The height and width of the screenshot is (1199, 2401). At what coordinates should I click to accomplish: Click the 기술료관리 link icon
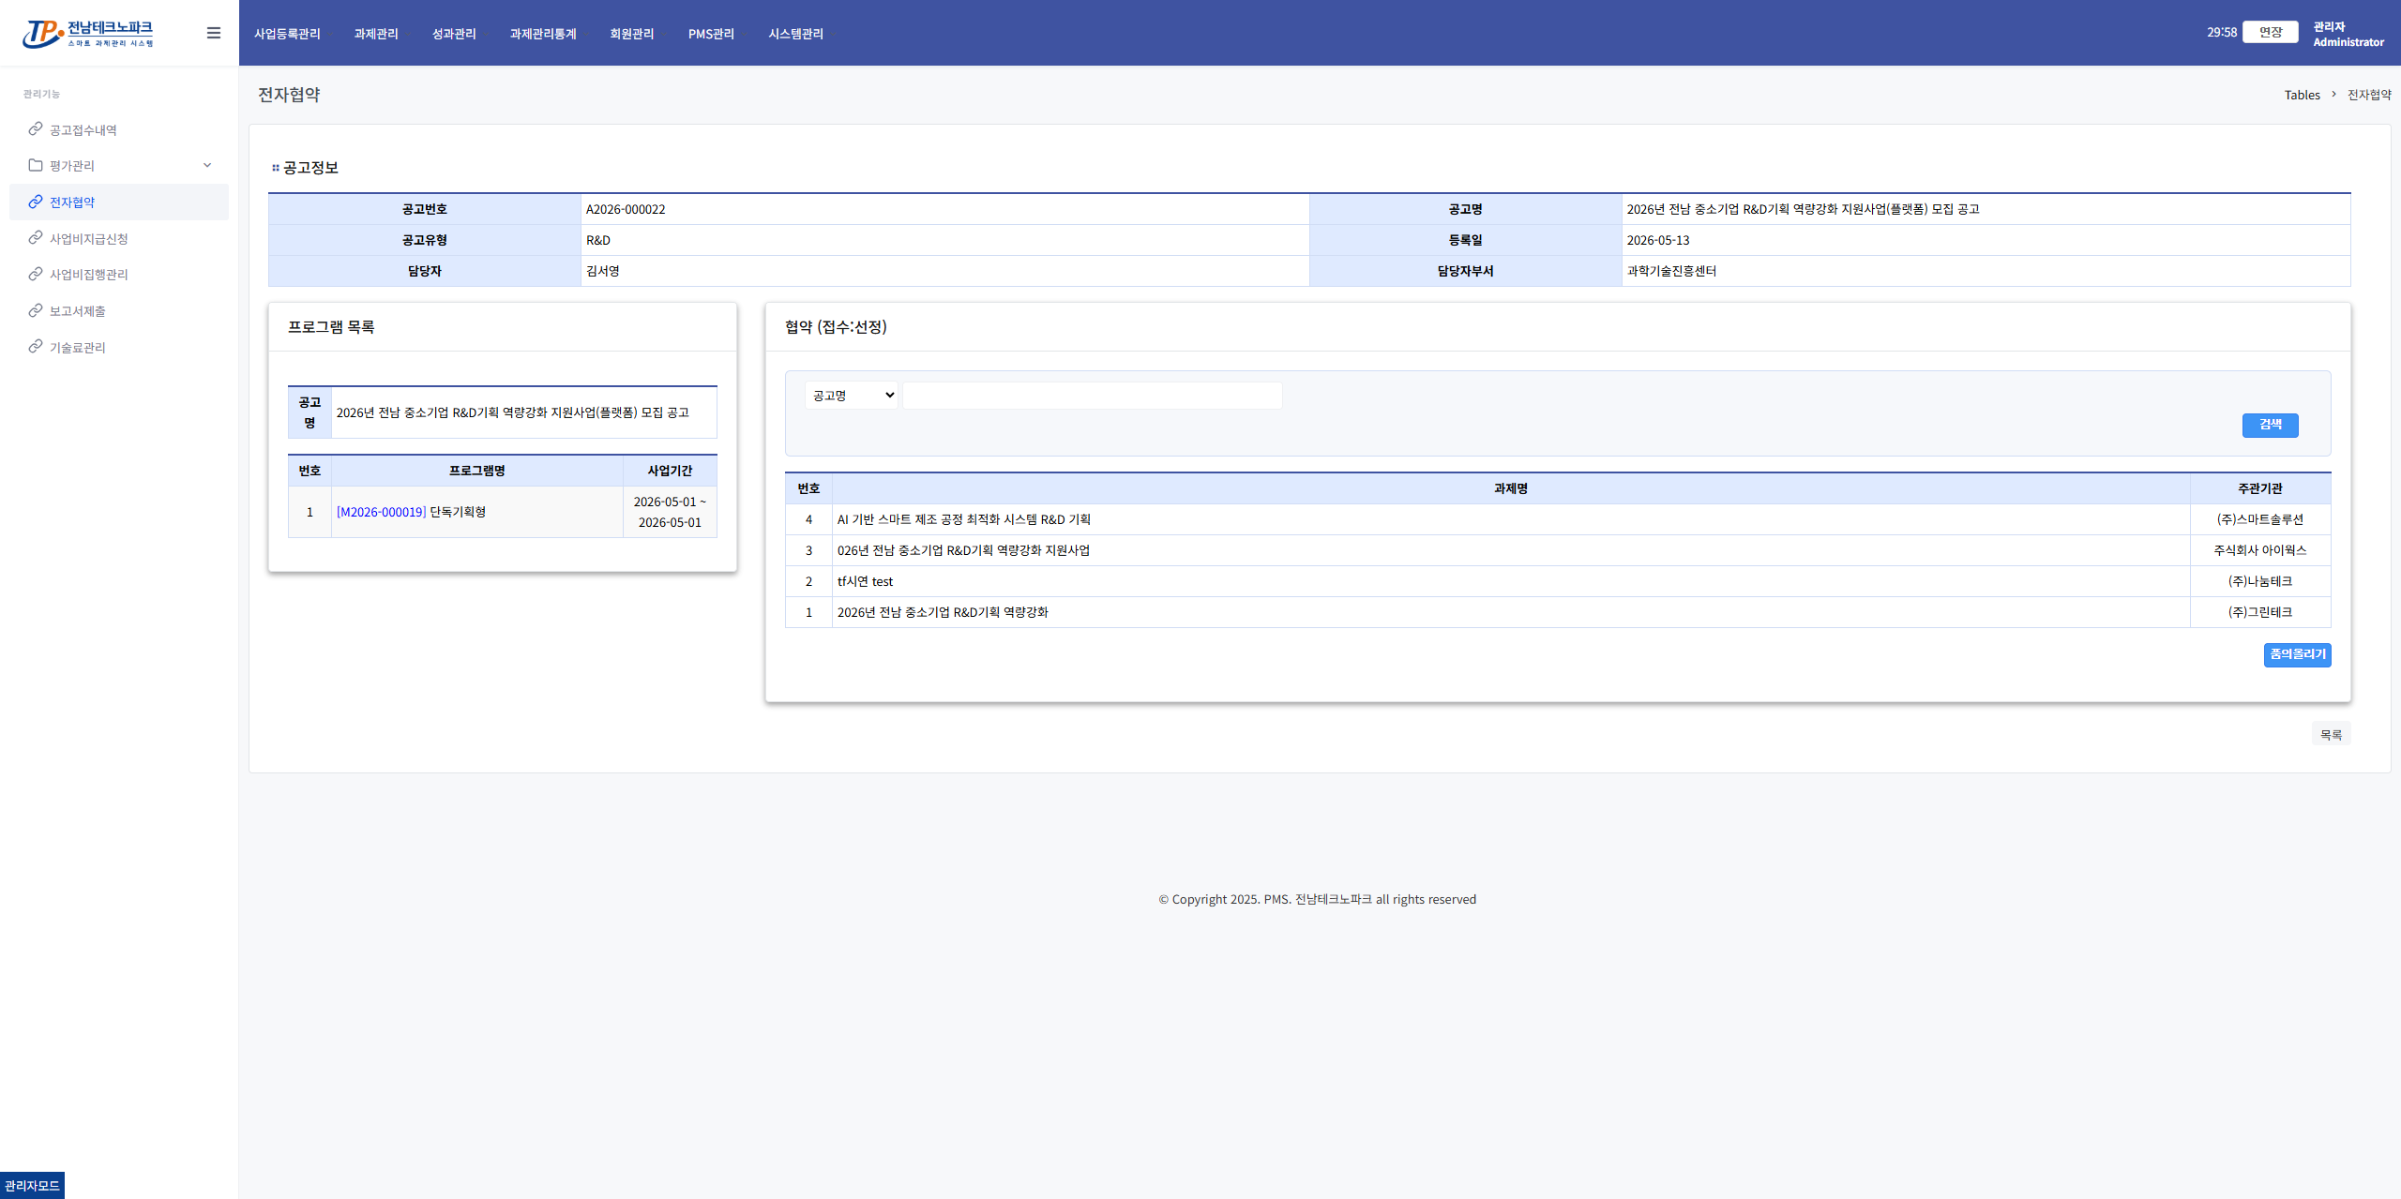[36, 346]
